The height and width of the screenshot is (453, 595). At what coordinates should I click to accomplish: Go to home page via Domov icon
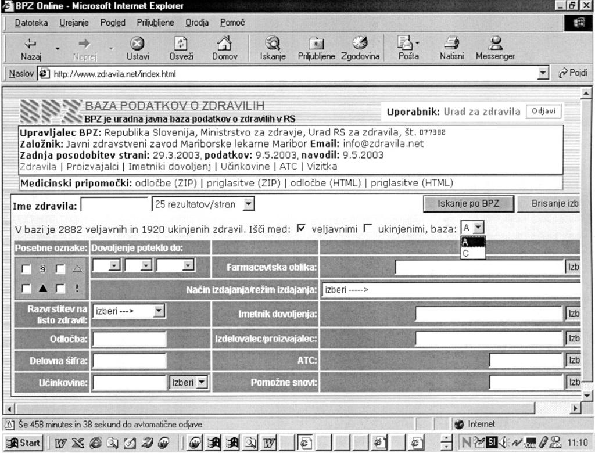[225, 49]
